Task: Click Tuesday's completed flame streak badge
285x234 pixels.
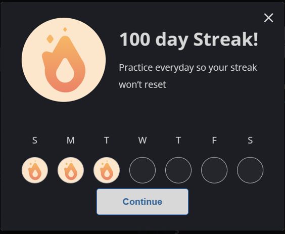Action: 107,170
